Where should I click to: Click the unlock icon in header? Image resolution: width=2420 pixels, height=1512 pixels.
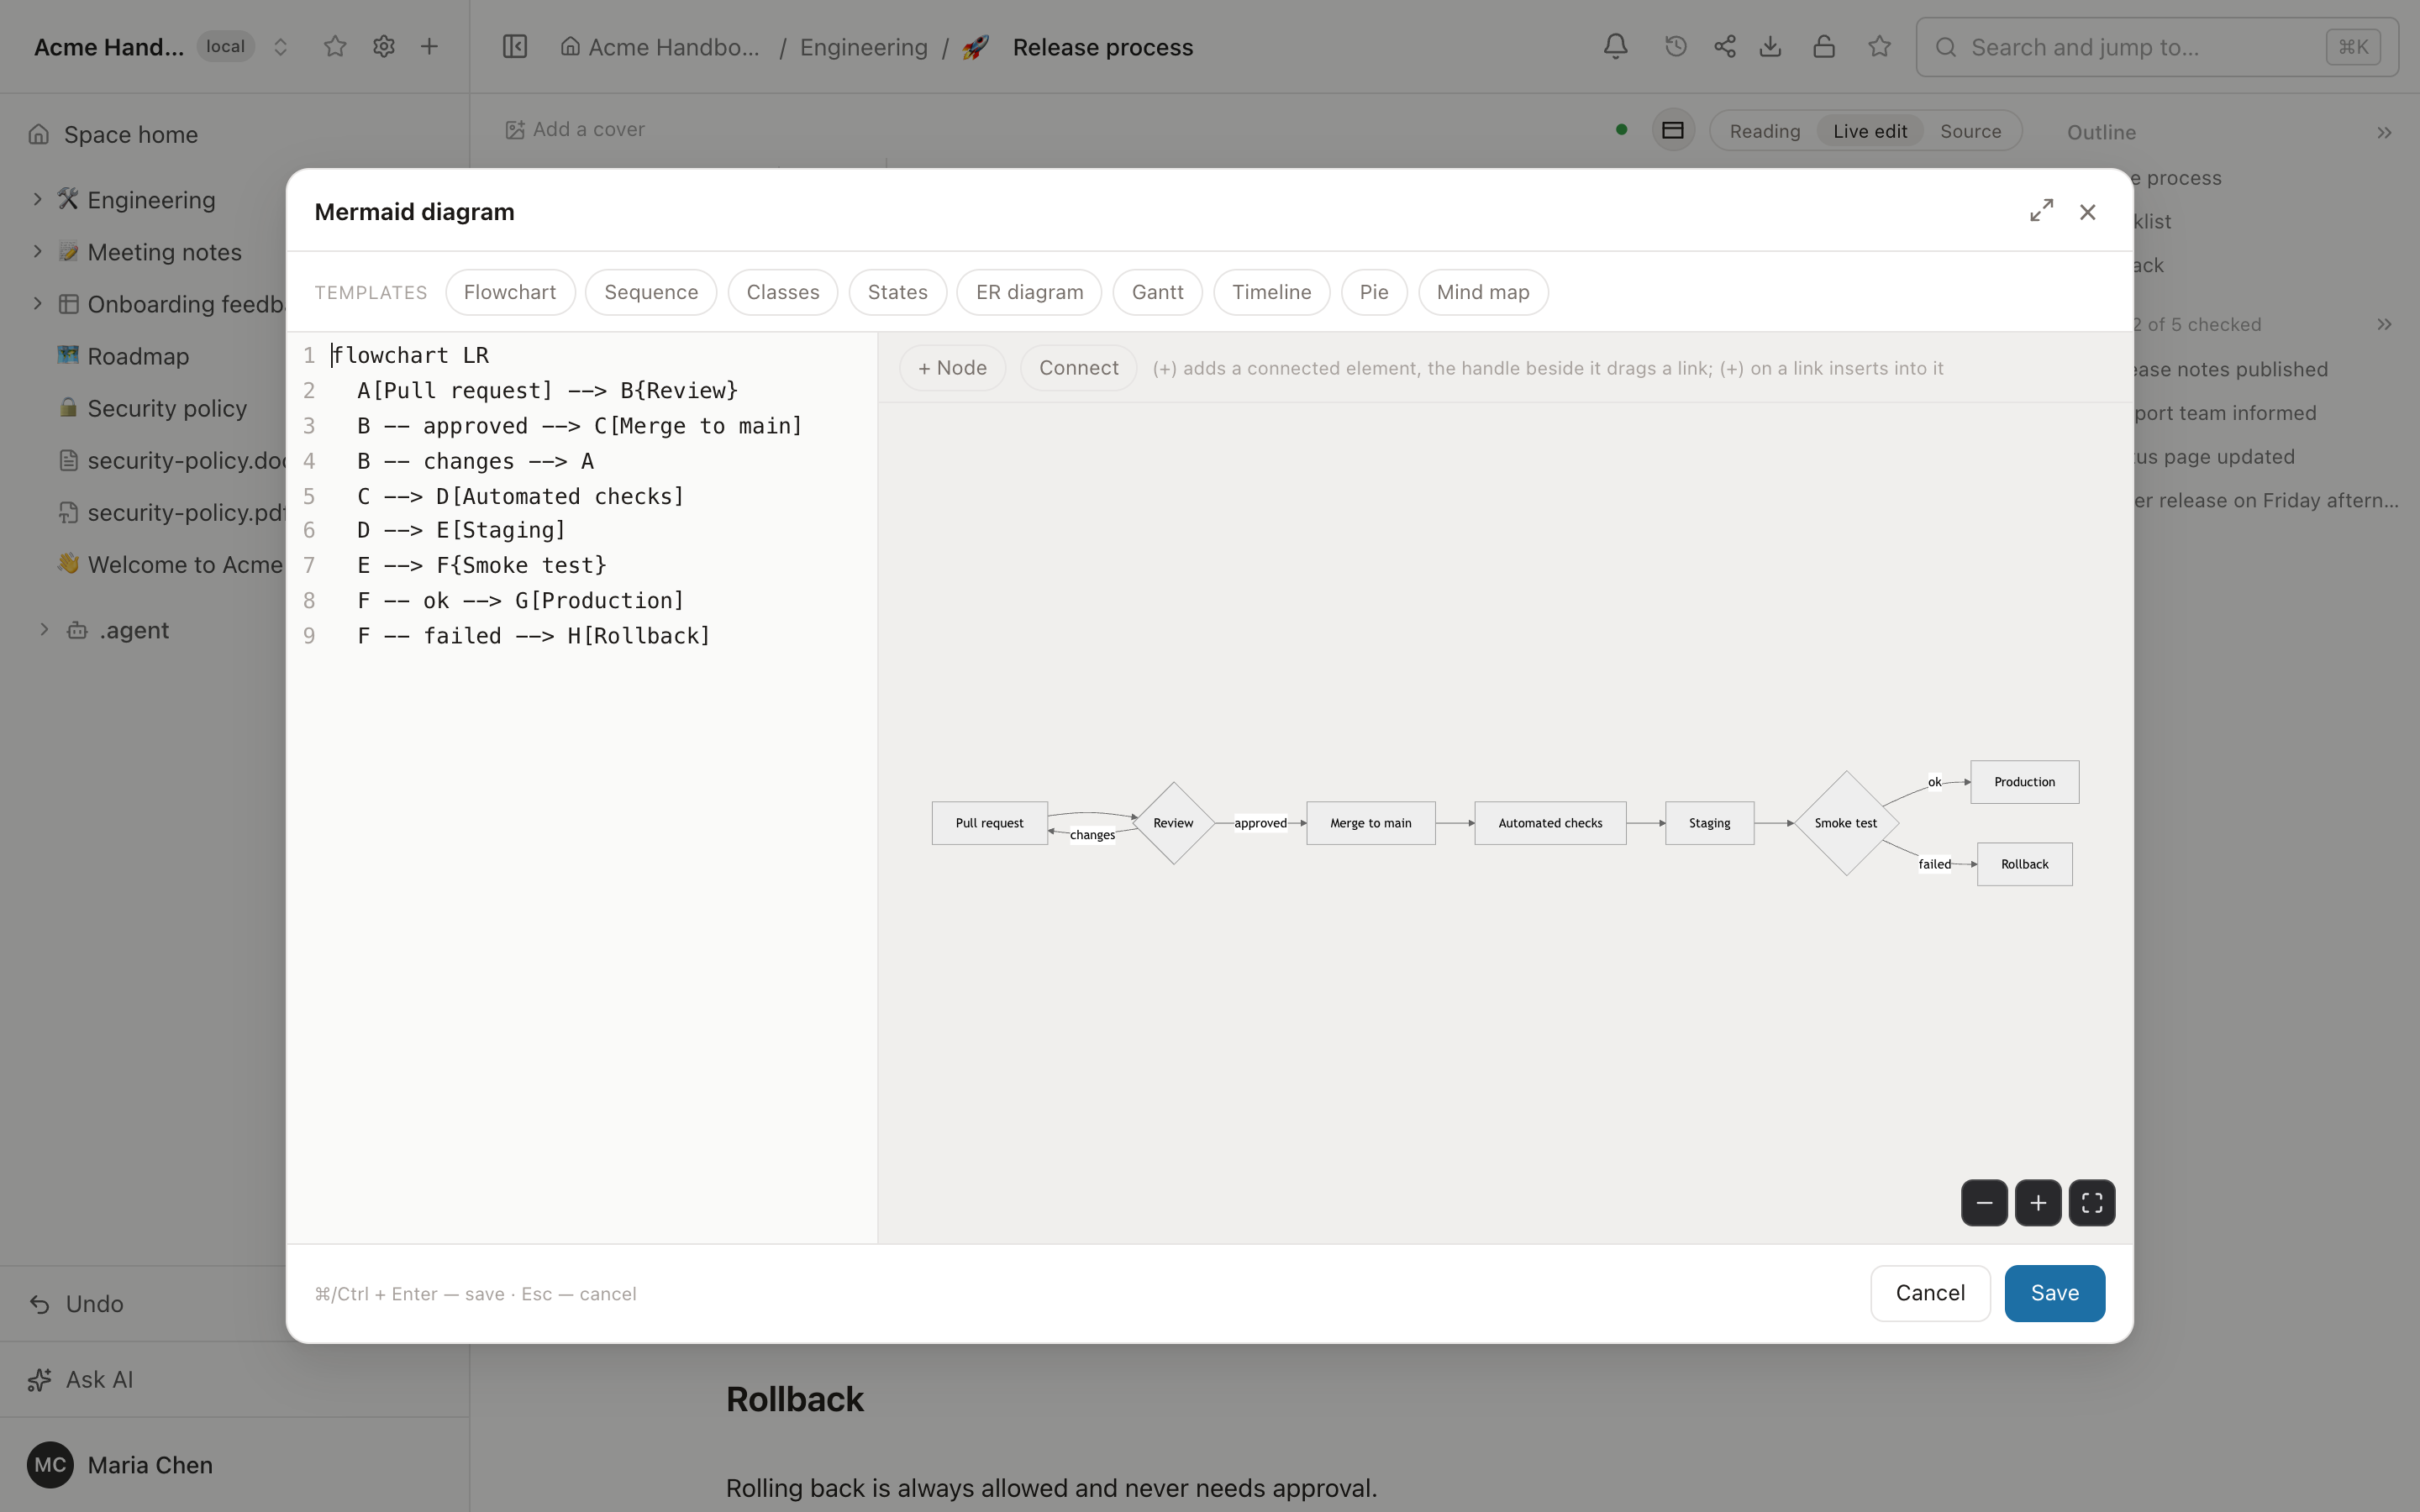tap(1824, 47)
